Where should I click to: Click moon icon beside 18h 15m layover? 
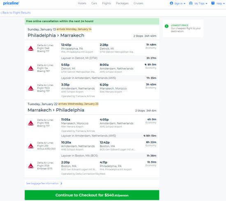point(144,136)
